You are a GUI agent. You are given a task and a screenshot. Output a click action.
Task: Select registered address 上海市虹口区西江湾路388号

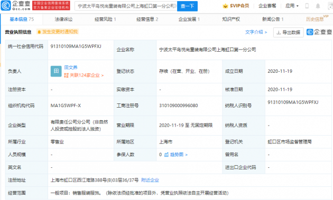click(x=95, y=180)
